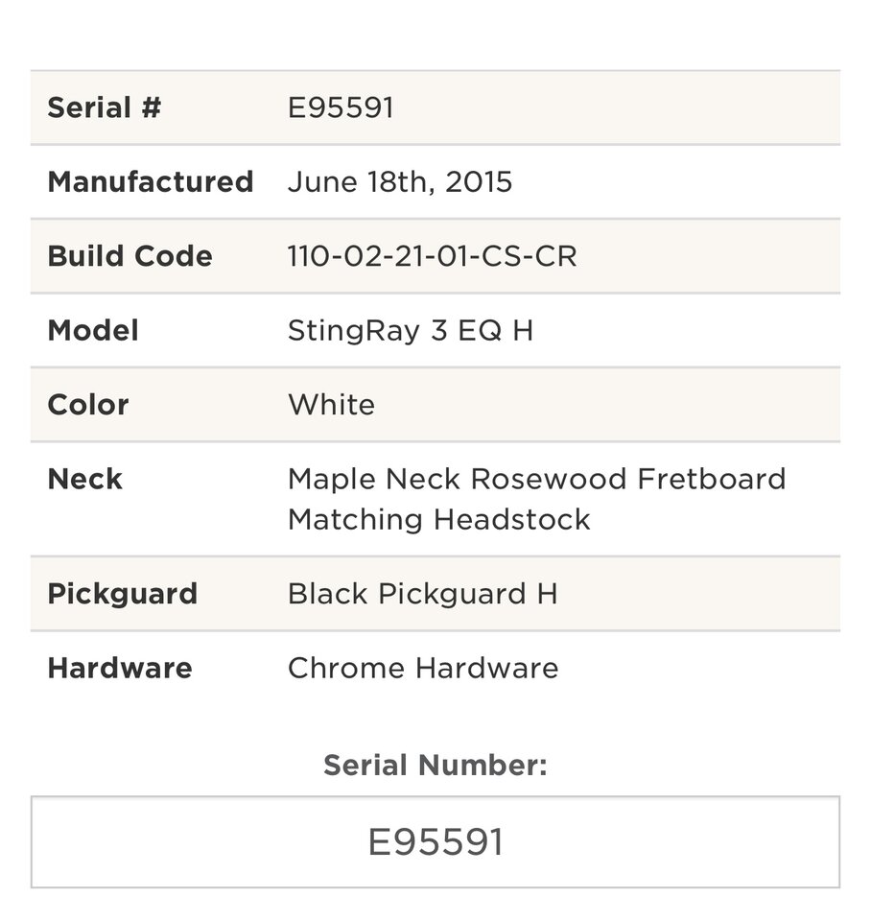Click Black Pickguard H value

[422, 593]
